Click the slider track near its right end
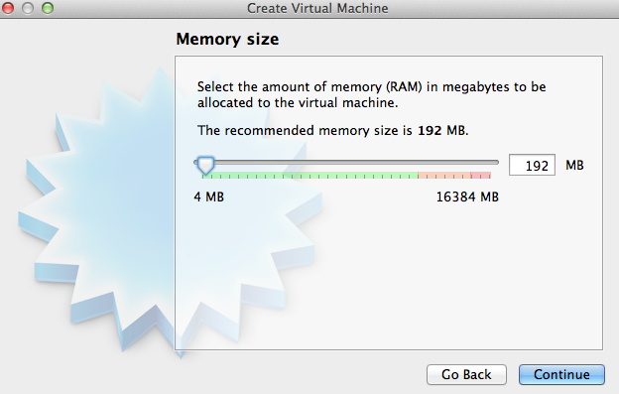Image resolution: width=619 pixels, height=394 pixels. [x=487, y=162]
